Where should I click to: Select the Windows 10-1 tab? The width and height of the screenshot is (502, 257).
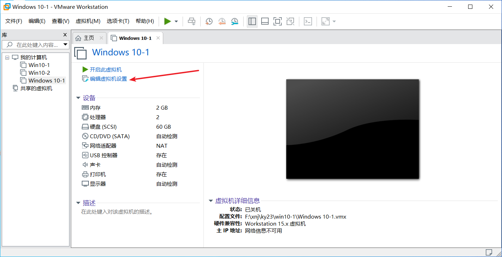[x=135, y=38]
